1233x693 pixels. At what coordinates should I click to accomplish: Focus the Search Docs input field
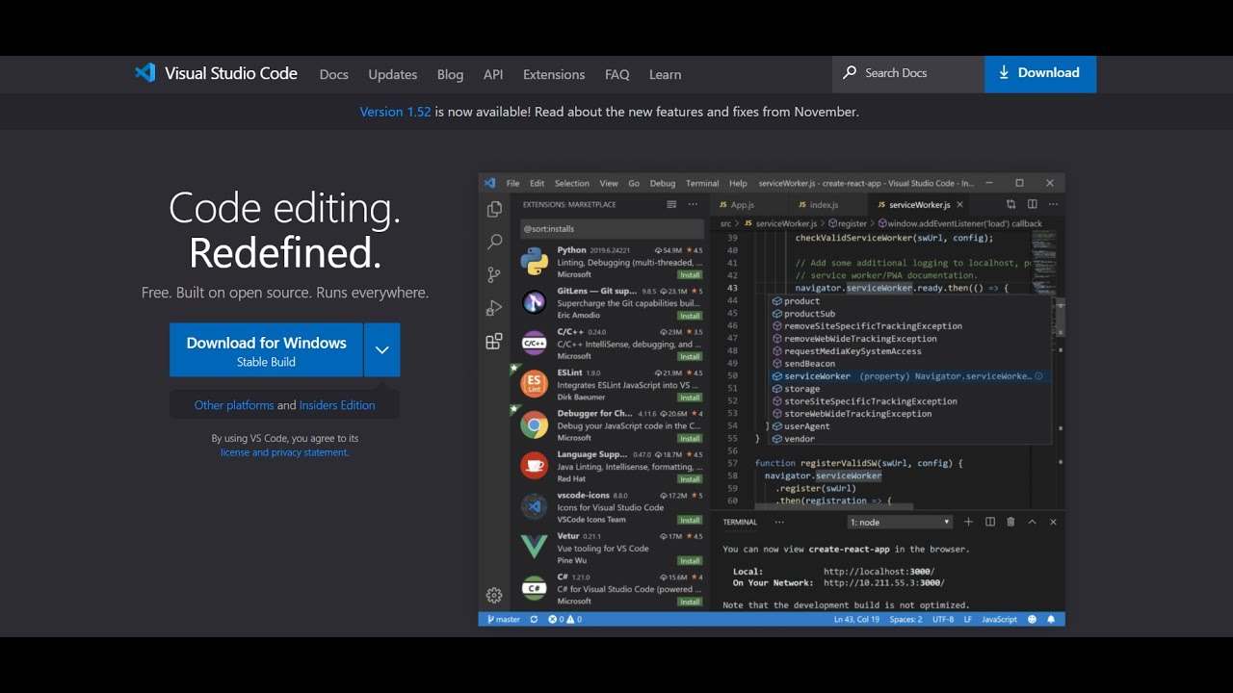[x=908, y=73]
